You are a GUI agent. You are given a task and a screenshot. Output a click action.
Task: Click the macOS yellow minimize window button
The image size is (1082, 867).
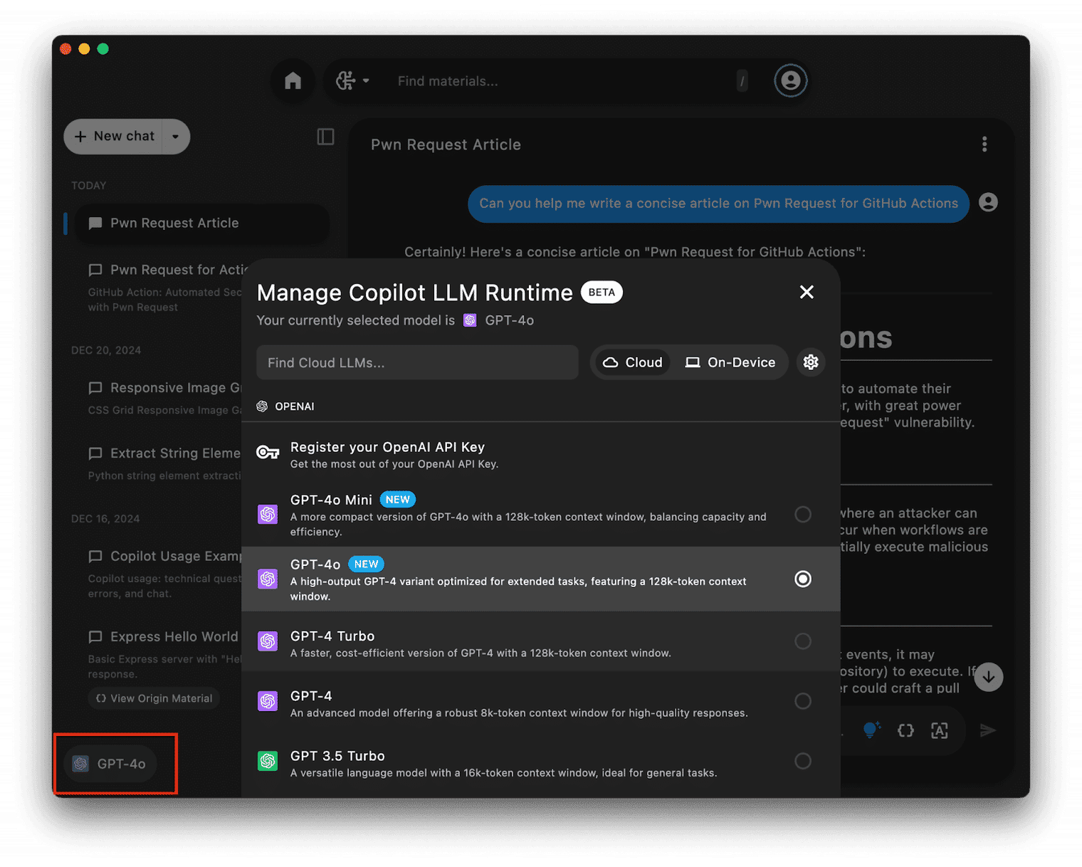84,48
